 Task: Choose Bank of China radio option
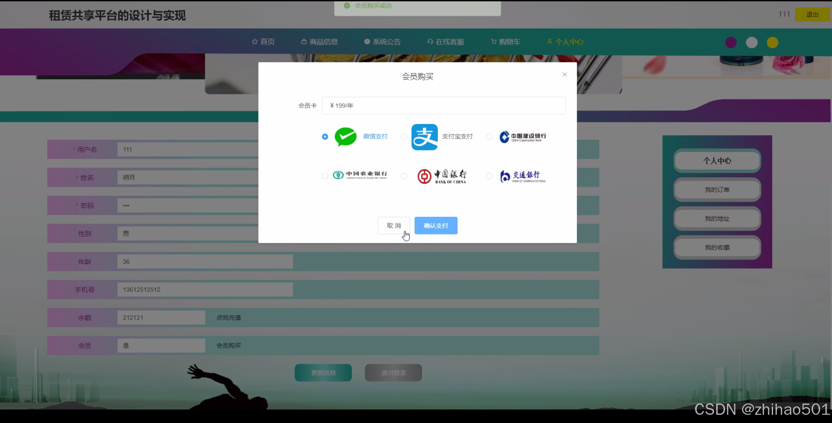click(x=404, y=176)
